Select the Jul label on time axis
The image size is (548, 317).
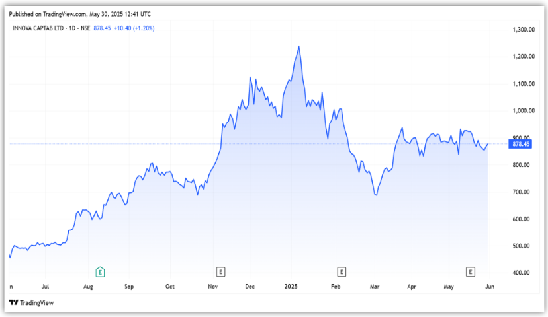pos(46,287)
